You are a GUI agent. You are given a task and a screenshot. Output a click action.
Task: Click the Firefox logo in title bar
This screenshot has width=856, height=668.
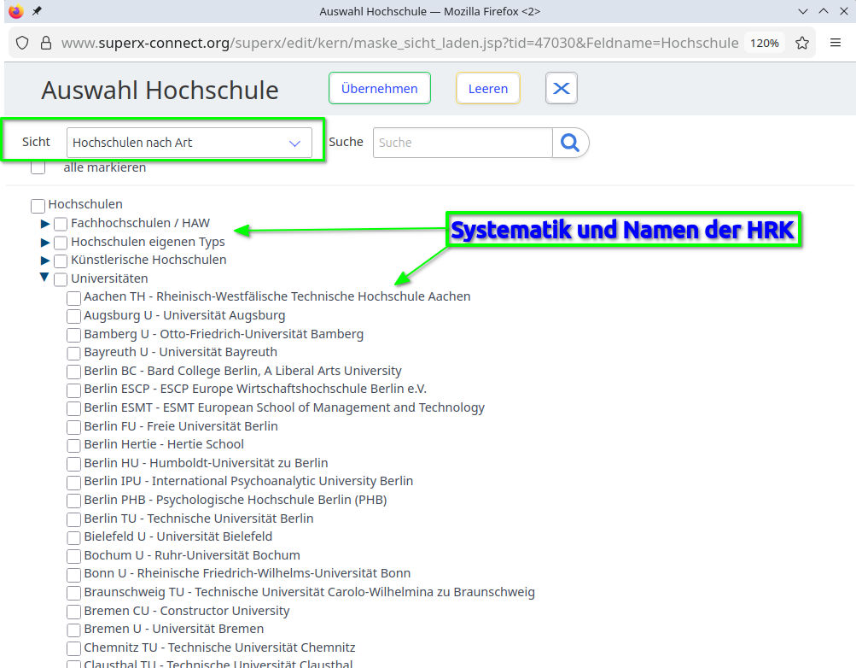15,11
